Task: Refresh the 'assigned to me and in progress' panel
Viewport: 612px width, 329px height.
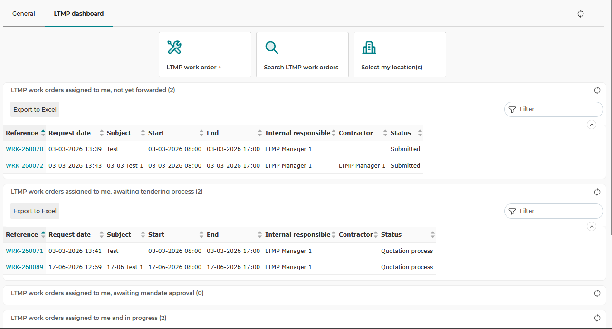Action: pos(597,318)
